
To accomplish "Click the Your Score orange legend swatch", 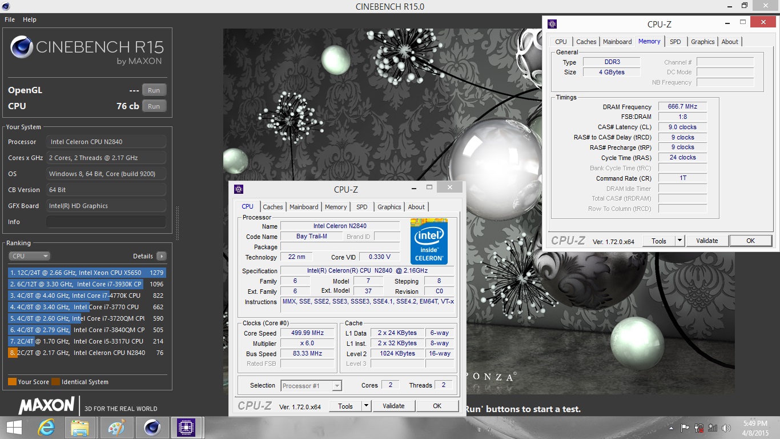I will point(12,382).
